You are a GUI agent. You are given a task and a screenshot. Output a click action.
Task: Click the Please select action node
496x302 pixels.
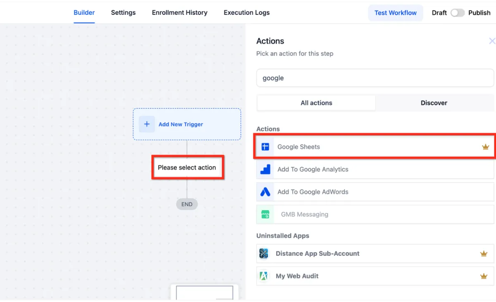click(x=187, y=168)
